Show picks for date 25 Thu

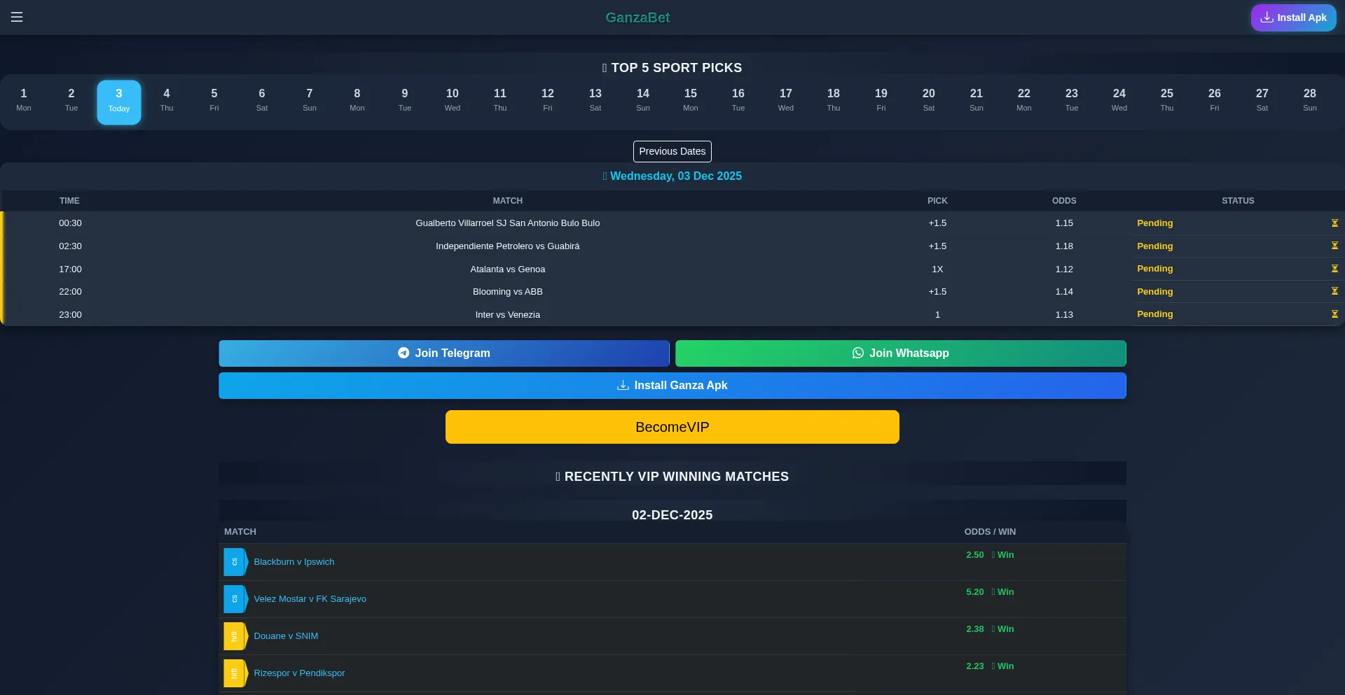tap(1167, 99)
